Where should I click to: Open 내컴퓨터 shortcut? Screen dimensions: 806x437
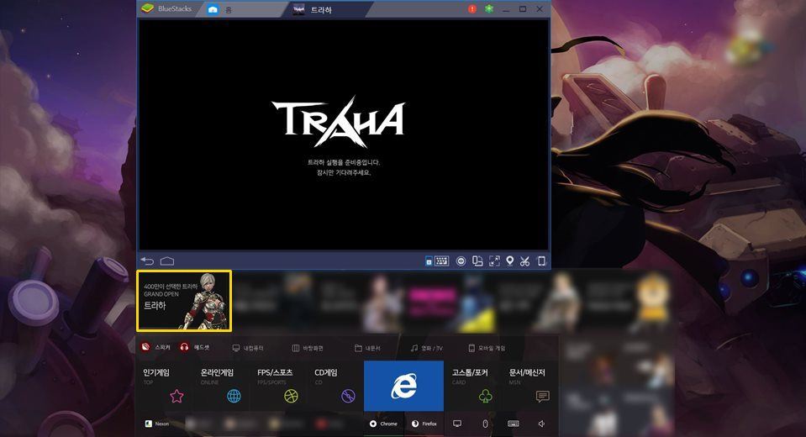(248, 348)
